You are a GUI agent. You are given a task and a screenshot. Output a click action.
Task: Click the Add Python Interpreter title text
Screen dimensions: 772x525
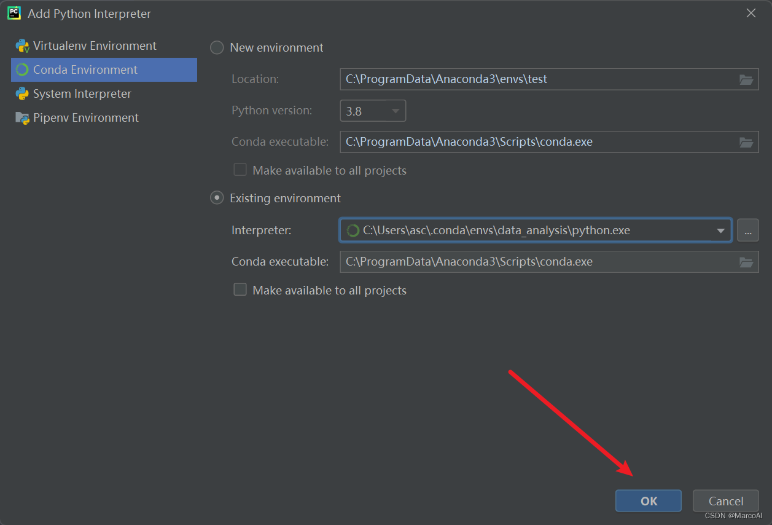click(x=89, y=14)
